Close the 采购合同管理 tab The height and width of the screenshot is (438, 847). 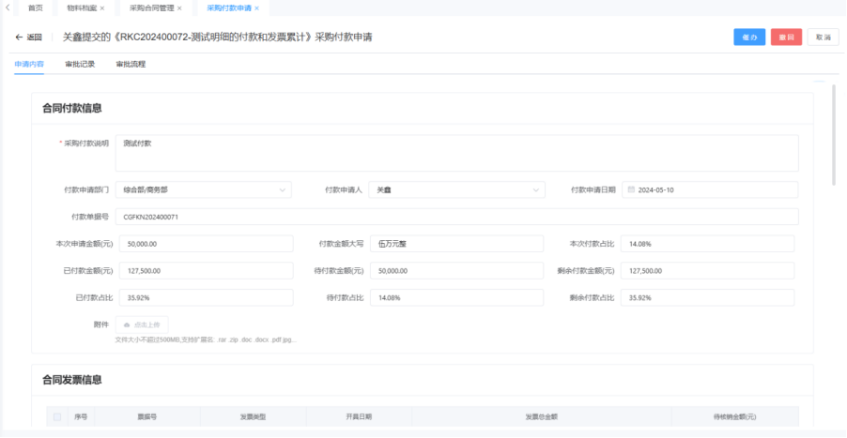click(179, 8)
